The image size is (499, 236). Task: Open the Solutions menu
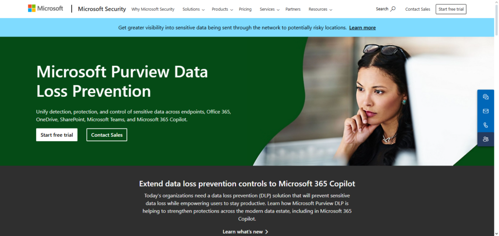(193, 9)
